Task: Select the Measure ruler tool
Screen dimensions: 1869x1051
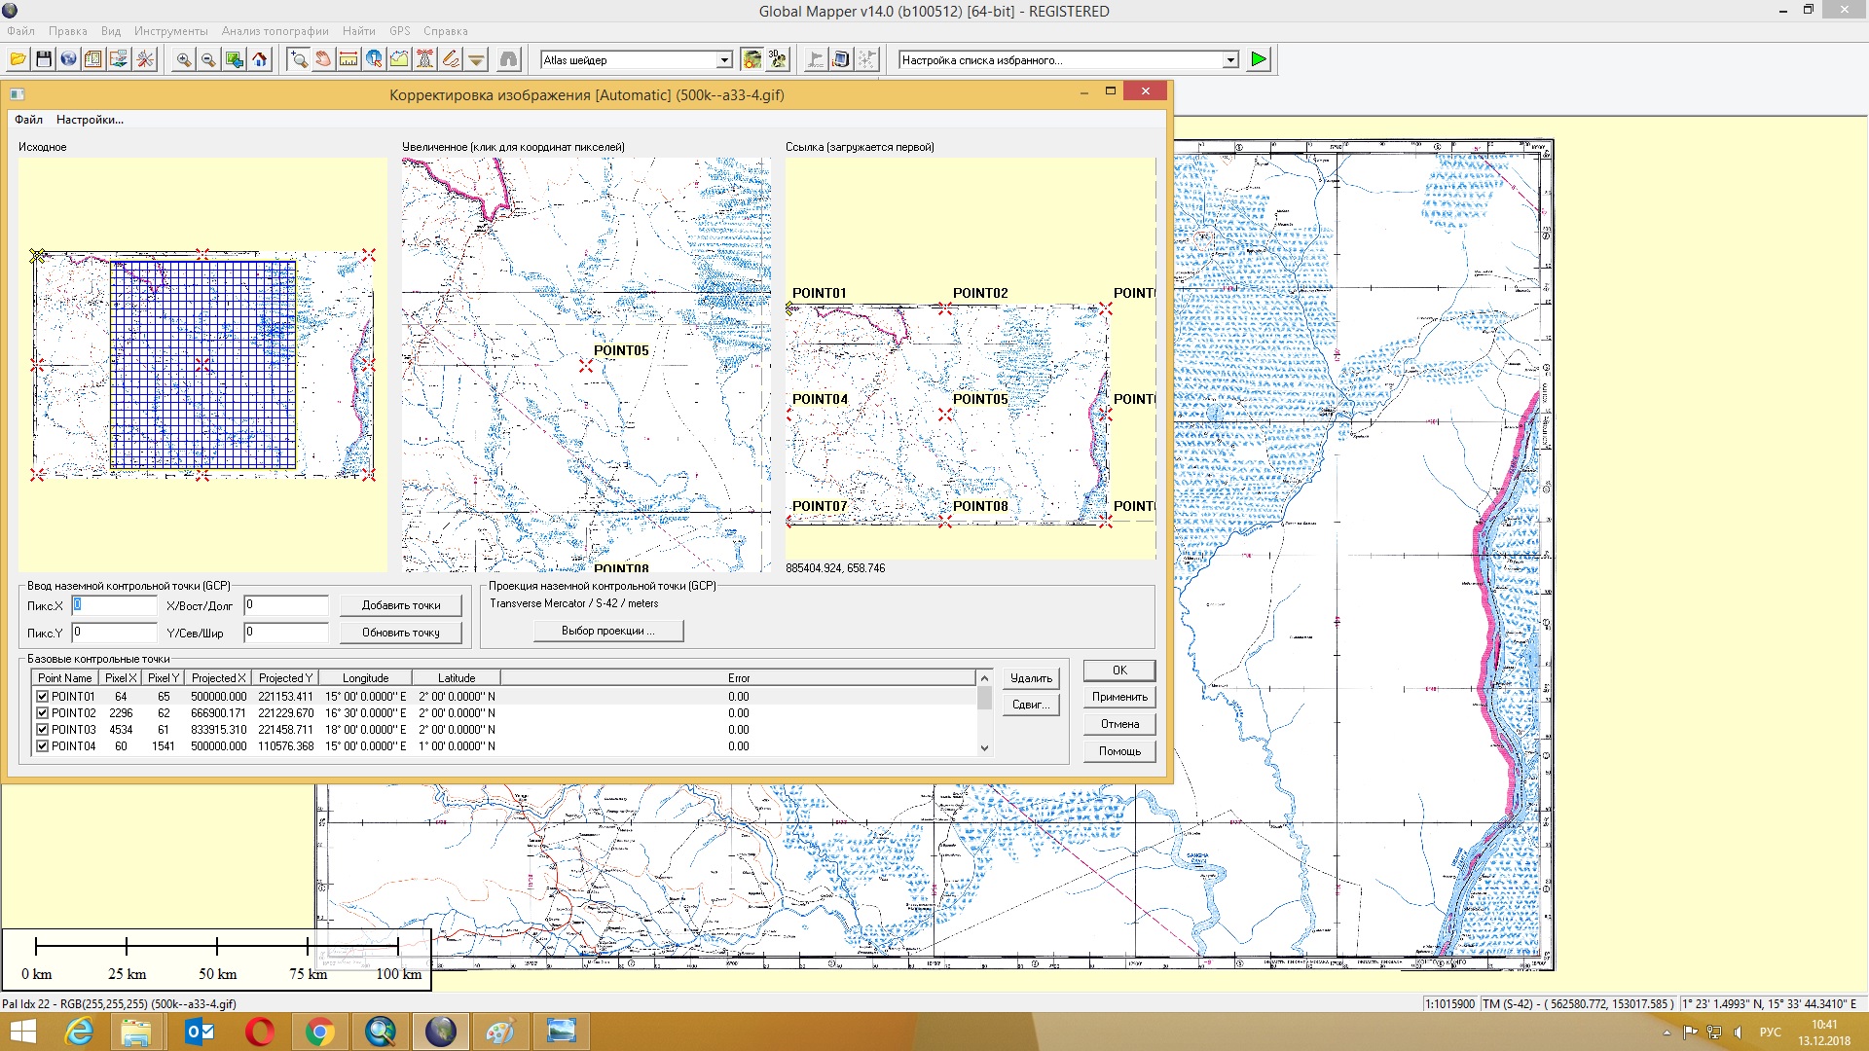Action: (x=348, y=60)
